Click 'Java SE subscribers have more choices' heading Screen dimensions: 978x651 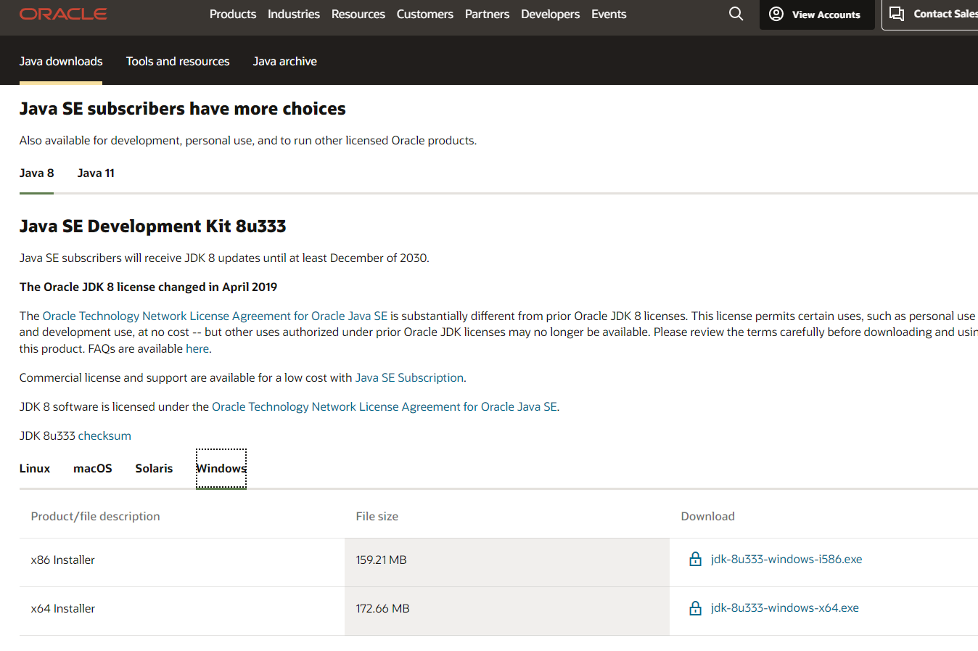(182, 109)
